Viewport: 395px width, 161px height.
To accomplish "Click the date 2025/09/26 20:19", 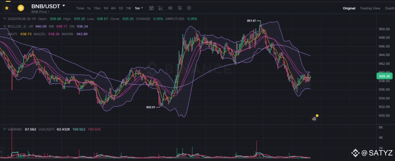I will pyautogui.click(x=22, y=19).
